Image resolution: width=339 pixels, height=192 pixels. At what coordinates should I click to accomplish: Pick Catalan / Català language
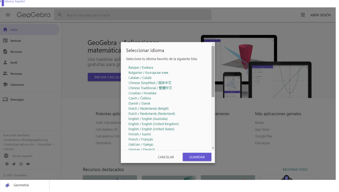[140, 78]
